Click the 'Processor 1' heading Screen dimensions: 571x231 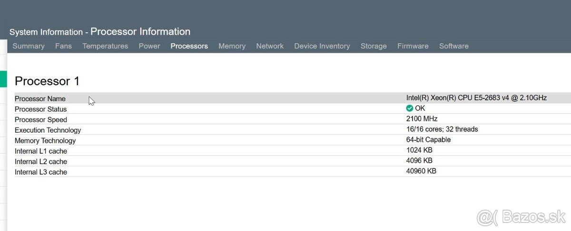pyautogui.click(x=47, y=81)
